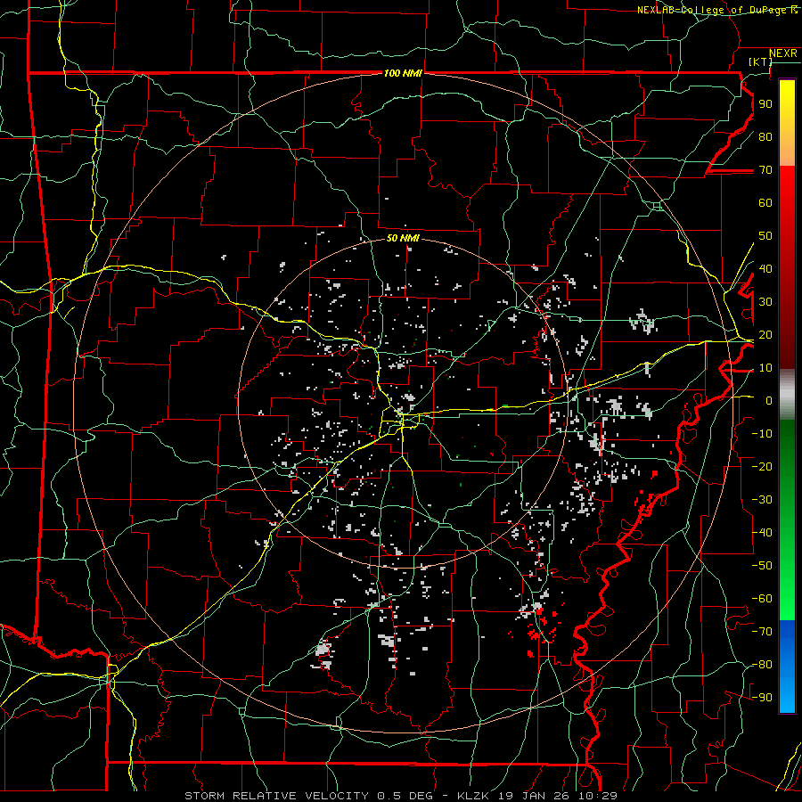802x802 pixels.
Task: Click the 30 value on velocity scale
Action: coord(765,302)
